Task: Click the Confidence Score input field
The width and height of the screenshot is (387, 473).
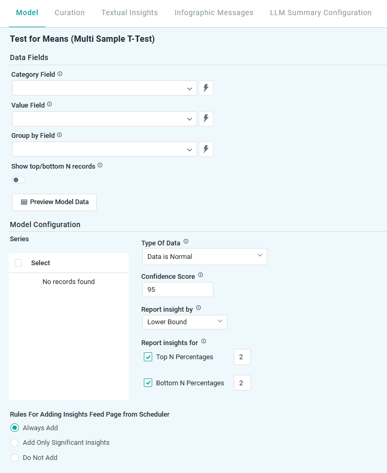Action: pos(177,289)
